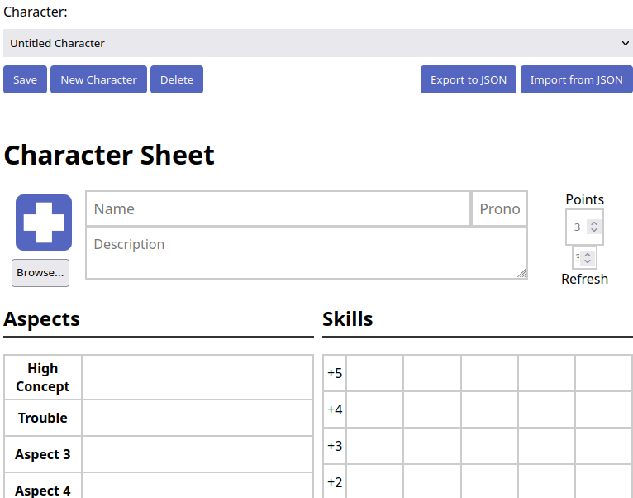The image size is (633, 498).
Task: Click the blue plus portrait icon
Action: (x=44, y=223)
